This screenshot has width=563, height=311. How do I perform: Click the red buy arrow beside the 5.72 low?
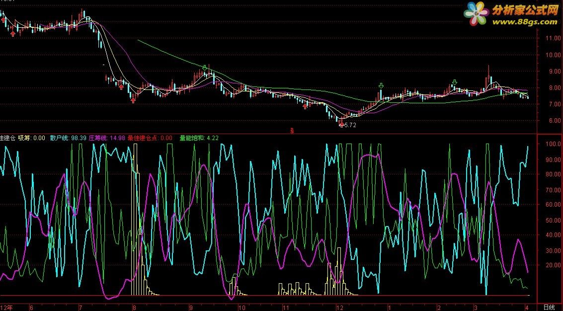341,125
